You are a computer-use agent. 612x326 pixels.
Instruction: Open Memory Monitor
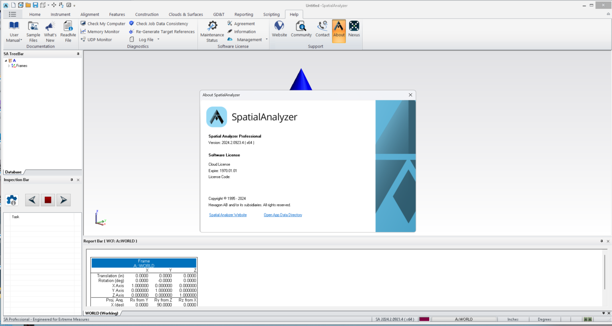(x=100, y=32)
